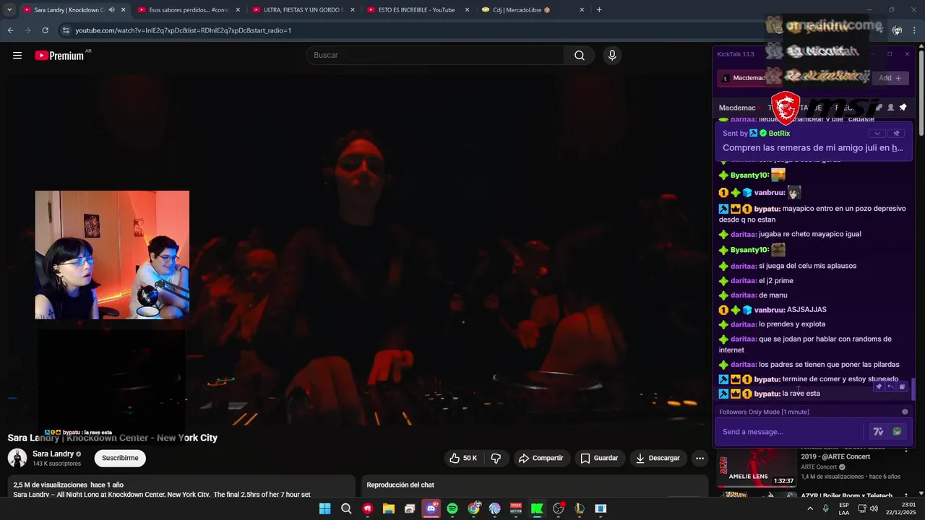
Task: Go to YouTube Premium home logo
Action: (59, 56)
